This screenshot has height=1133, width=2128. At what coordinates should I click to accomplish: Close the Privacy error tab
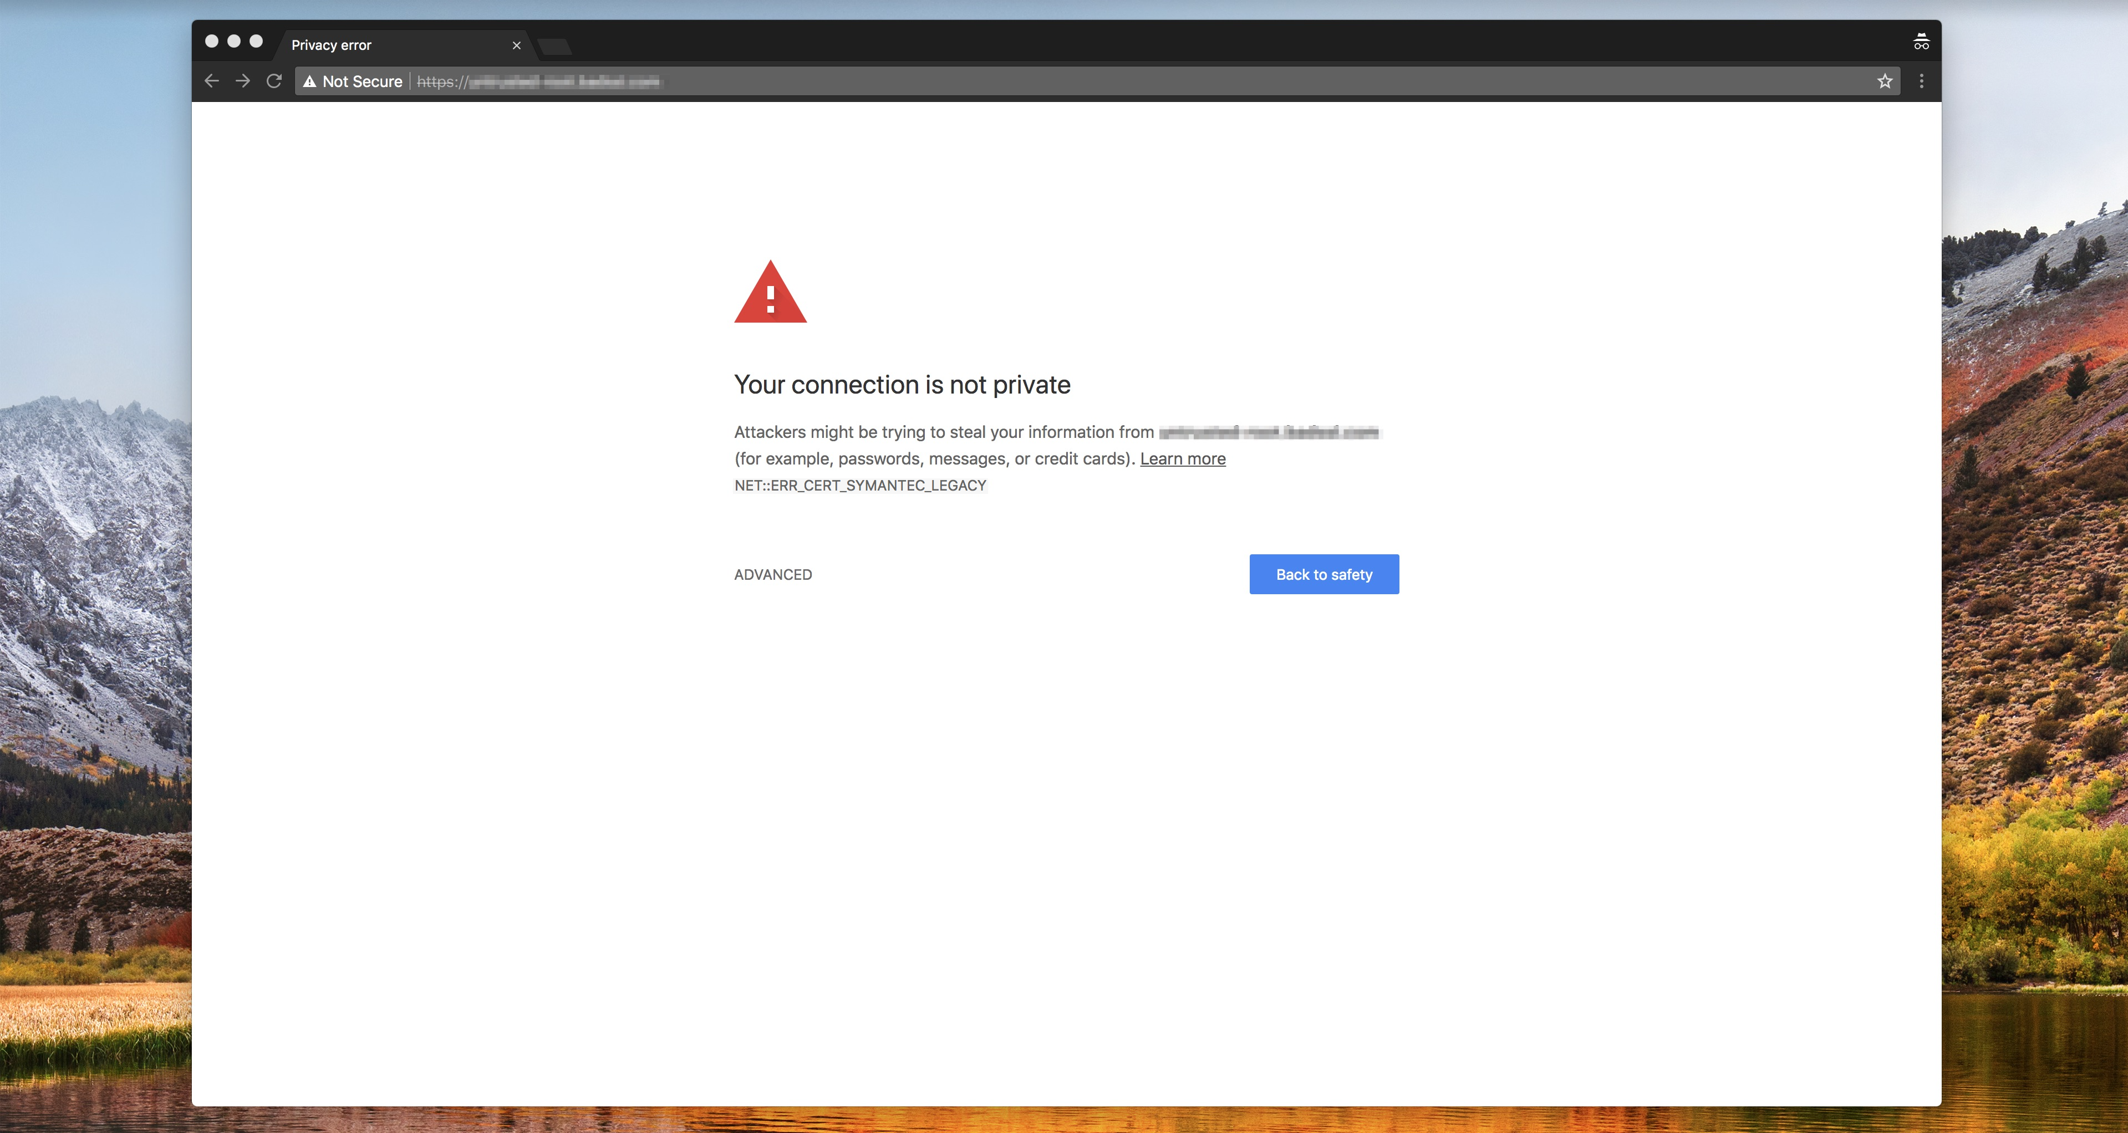click(516, 45)
